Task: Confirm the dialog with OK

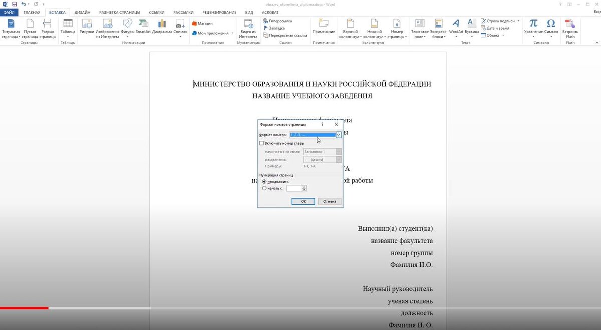Action: 303,201
